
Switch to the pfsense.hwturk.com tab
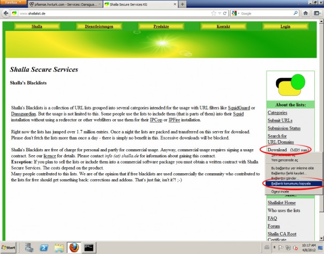pos(65,4)
